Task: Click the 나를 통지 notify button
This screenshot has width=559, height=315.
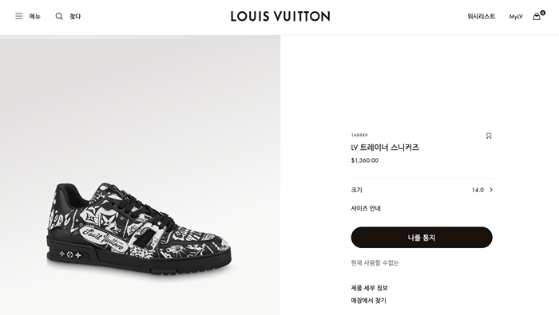Action: pyautogui.click(x=422, y=238)
